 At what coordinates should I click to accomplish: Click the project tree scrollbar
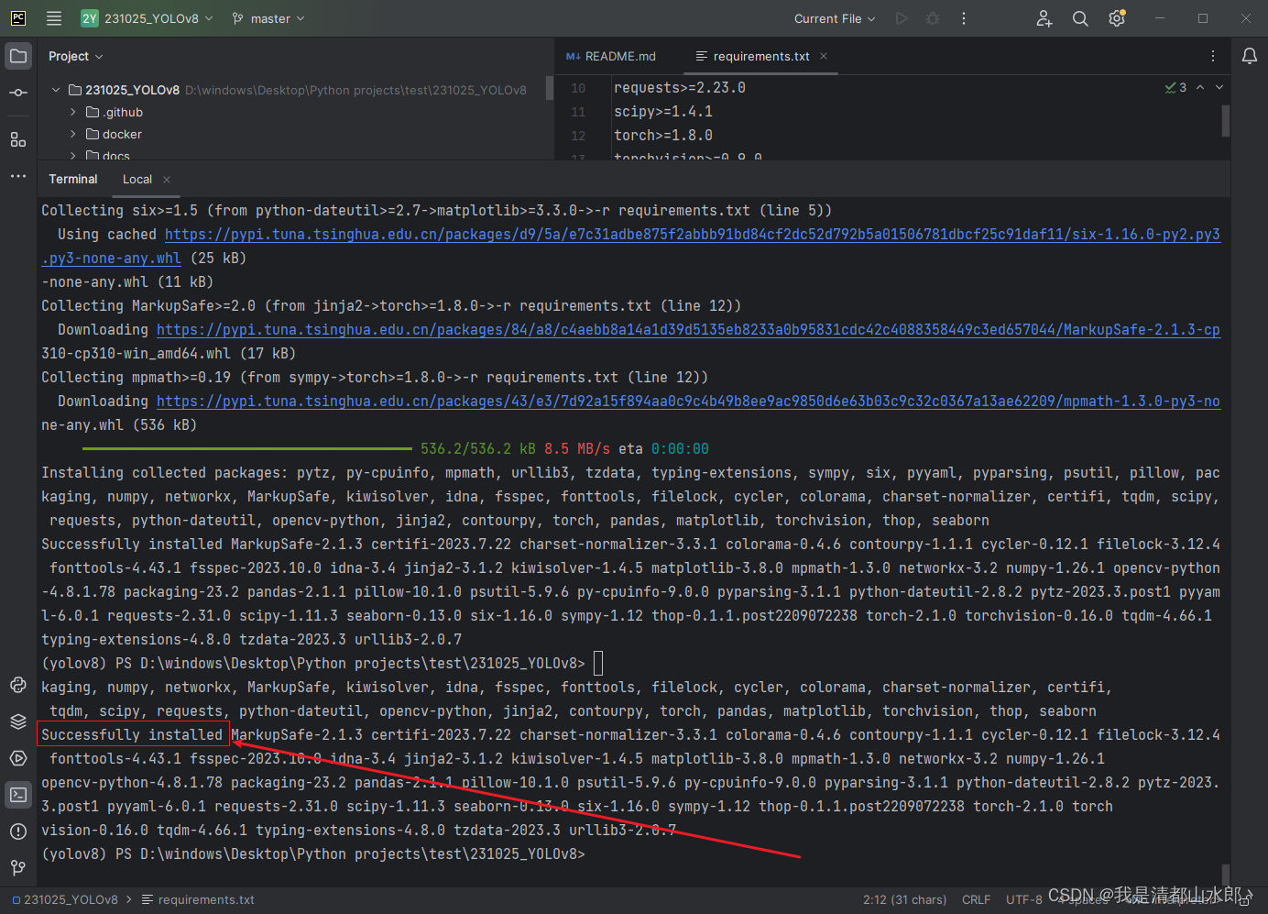tap(550, 88)
